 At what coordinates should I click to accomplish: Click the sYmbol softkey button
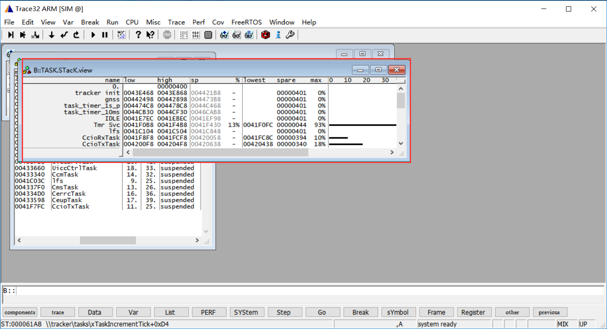(x=398, y=312)
